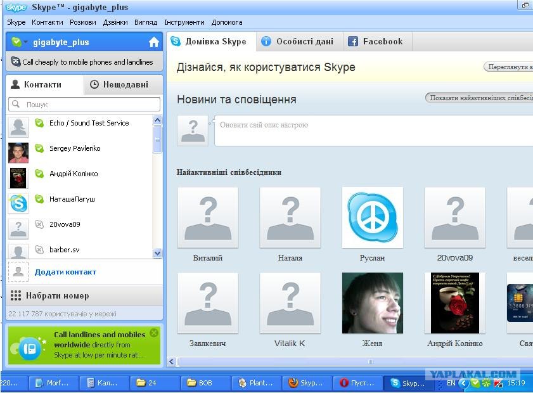This screenshot has height=393, width=533.
Task: Click contact list scroll down arrow
Action: pyautogui.click(x=157, y=254)
